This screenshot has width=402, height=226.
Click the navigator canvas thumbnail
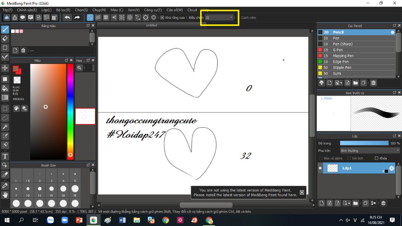tap(85, 116)
